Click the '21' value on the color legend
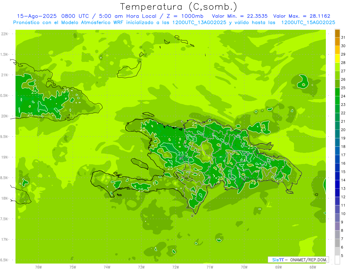This screenshot has width=351, height=271. (x=343, y=121)
